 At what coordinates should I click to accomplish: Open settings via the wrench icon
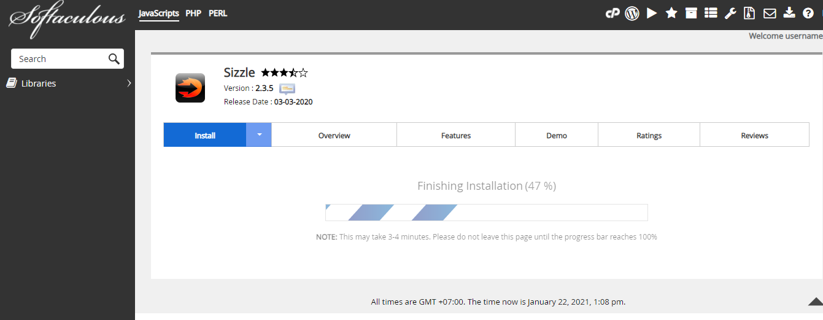(730, 13)
